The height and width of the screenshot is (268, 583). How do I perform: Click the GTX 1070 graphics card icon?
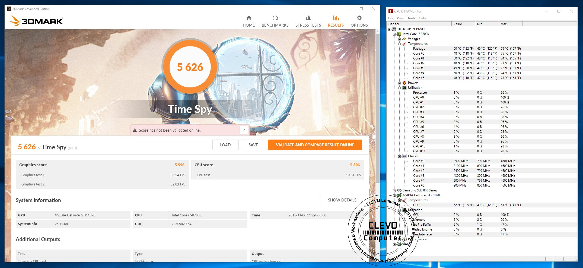coord(399,195)
